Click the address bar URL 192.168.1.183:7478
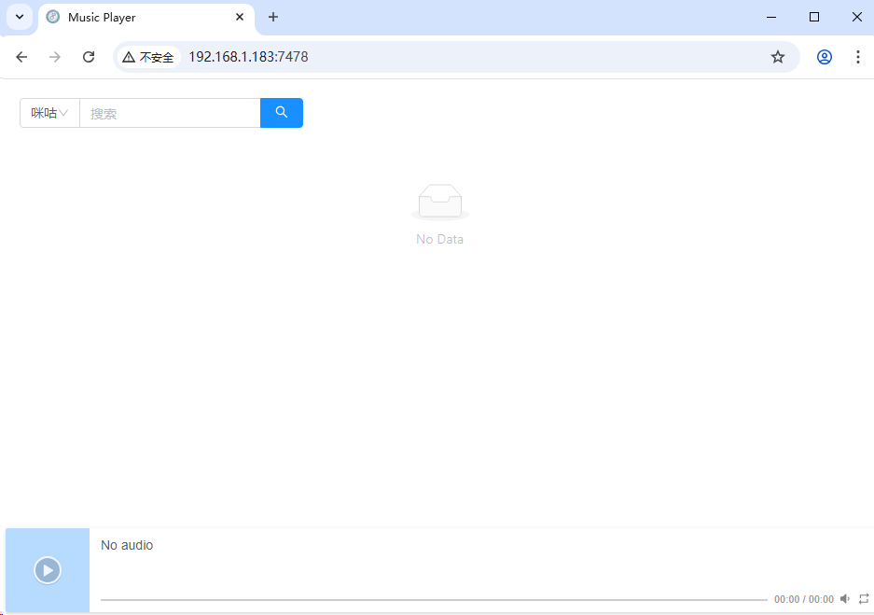The height and width of the screenshot is (615, 874). click(248, 57)
